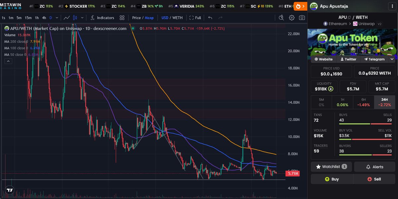The width and height of the screenshot is (398, 199).
Task: Click the green live status dot in legend
Action: [132, 29]
